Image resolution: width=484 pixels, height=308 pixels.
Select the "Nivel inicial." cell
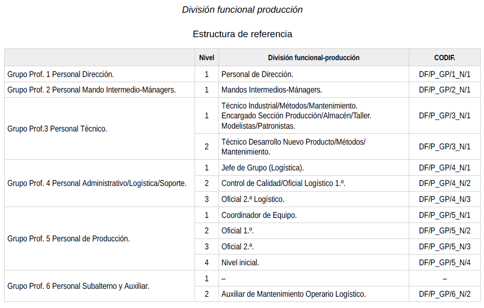(240, 262)
